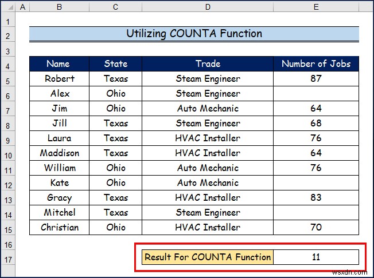Click the 'Trade' header cell
Screen dimensions: 374x278
click(x=208, y=63)
